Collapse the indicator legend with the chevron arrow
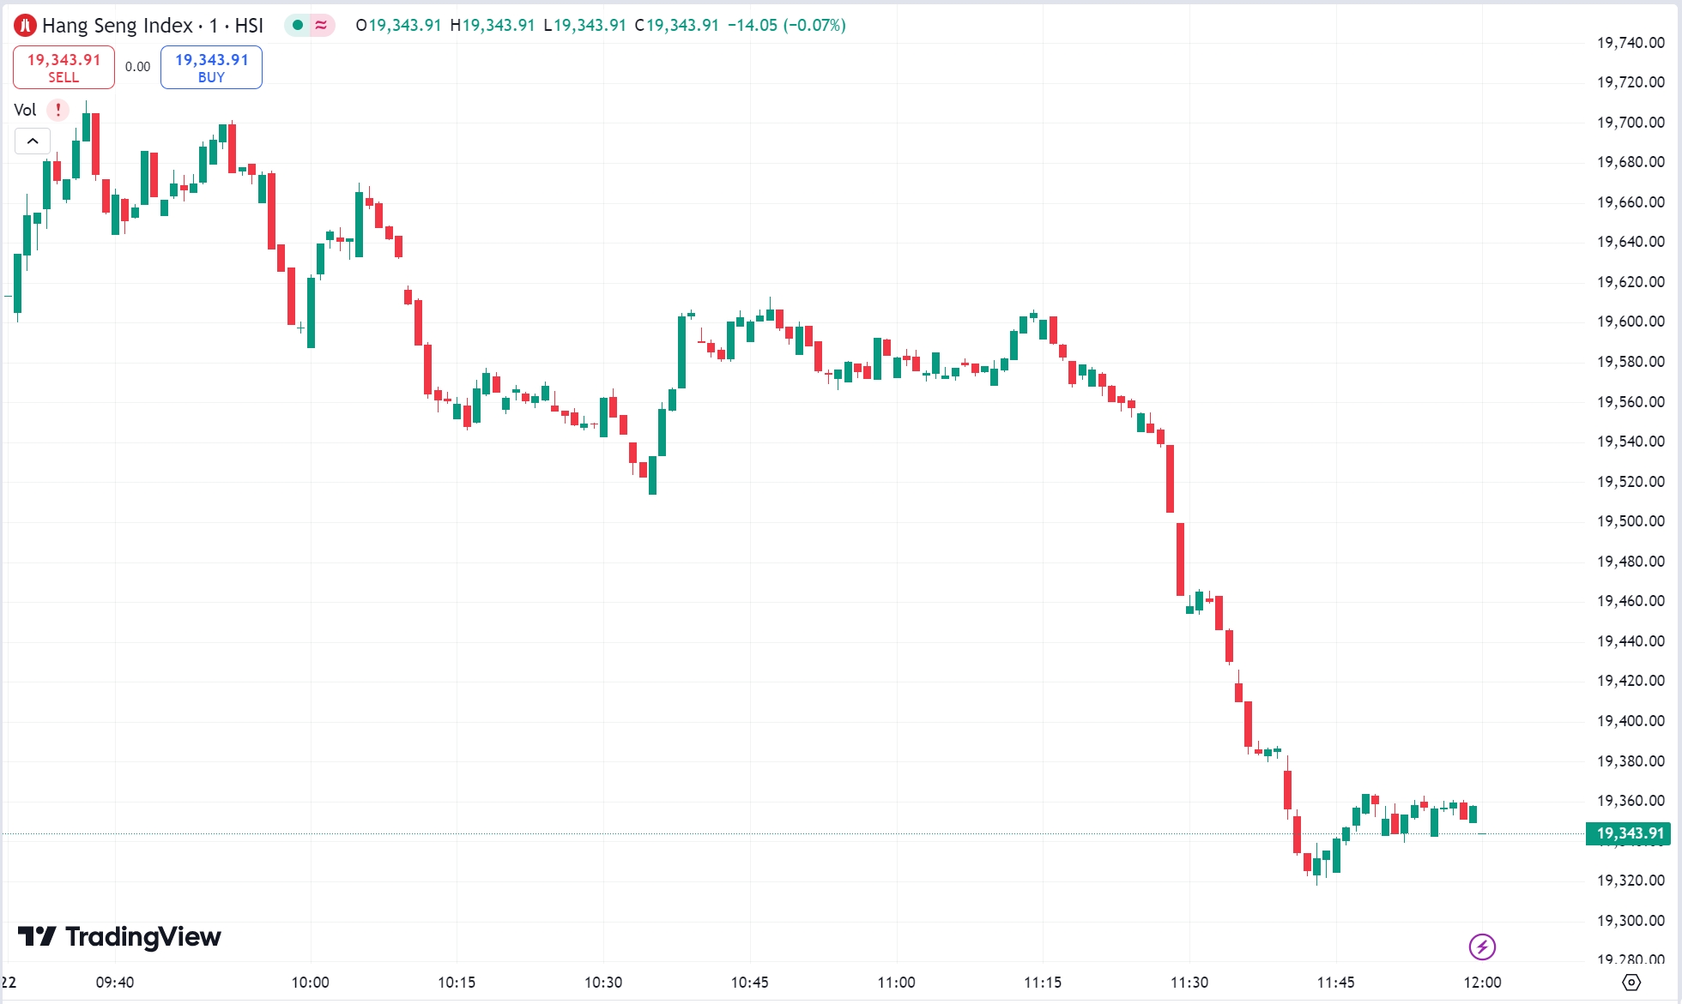This screenshot has width=1682, height=1004. (33, 141)
